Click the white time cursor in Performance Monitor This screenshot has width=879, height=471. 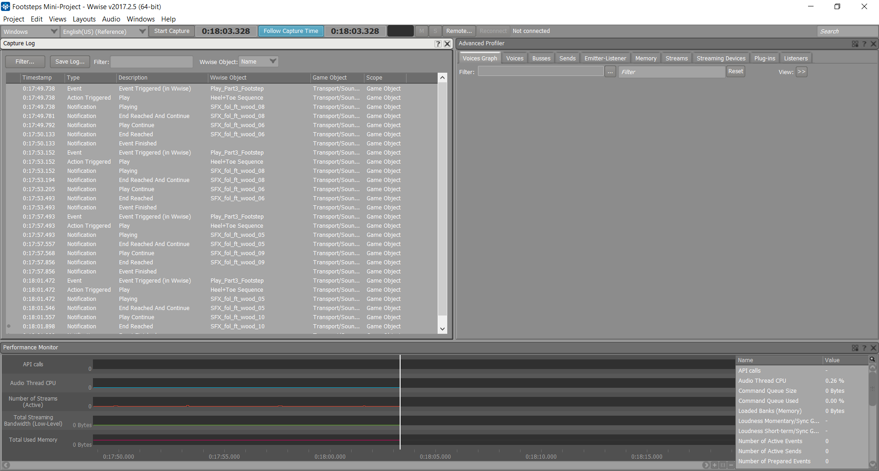click(400, 402)
